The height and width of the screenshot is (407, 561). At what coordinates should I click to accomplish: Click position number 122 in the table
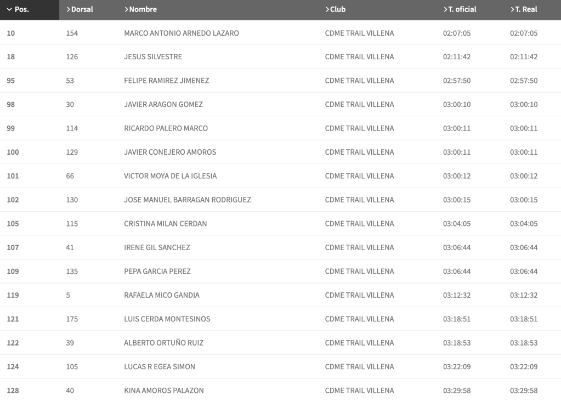(13, 343)
